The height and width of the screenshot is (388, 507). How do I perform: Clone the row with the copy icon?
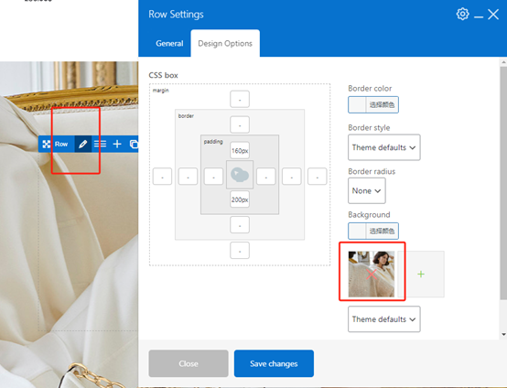[134, 144]
